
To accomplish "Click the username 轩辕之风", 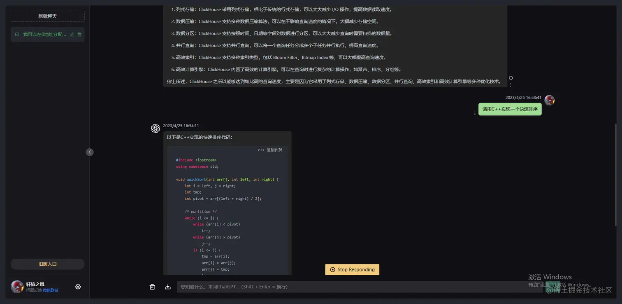I will (35, 284).
